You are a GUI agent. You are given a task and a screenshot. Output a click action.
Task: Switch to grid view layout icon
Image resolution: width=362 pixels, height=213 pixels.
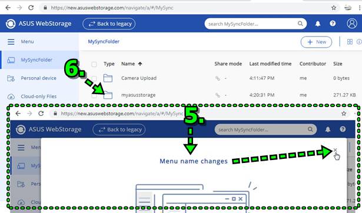tap(350, 42)
